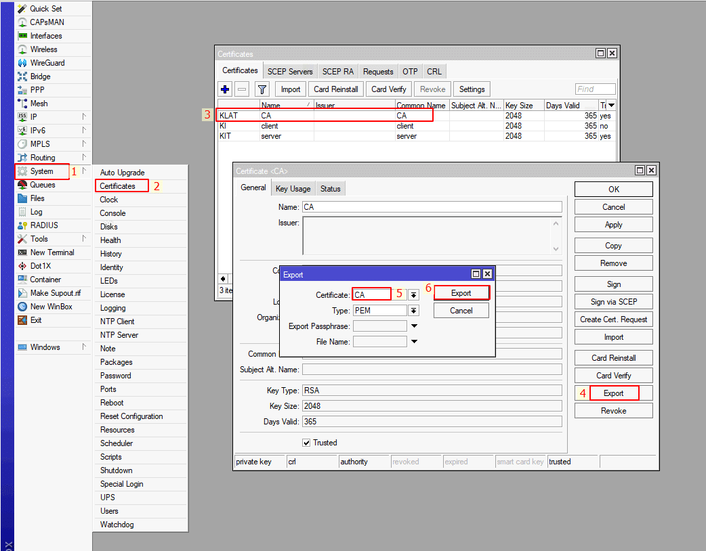Switch to SCEP RA tab
Screen dimensions: 706x551
[x=337, y=72]
